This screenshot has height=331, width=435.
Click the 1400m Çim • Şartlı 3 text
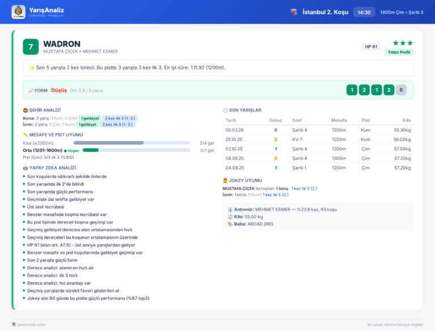pyautogui.click(x=402, y=12)
